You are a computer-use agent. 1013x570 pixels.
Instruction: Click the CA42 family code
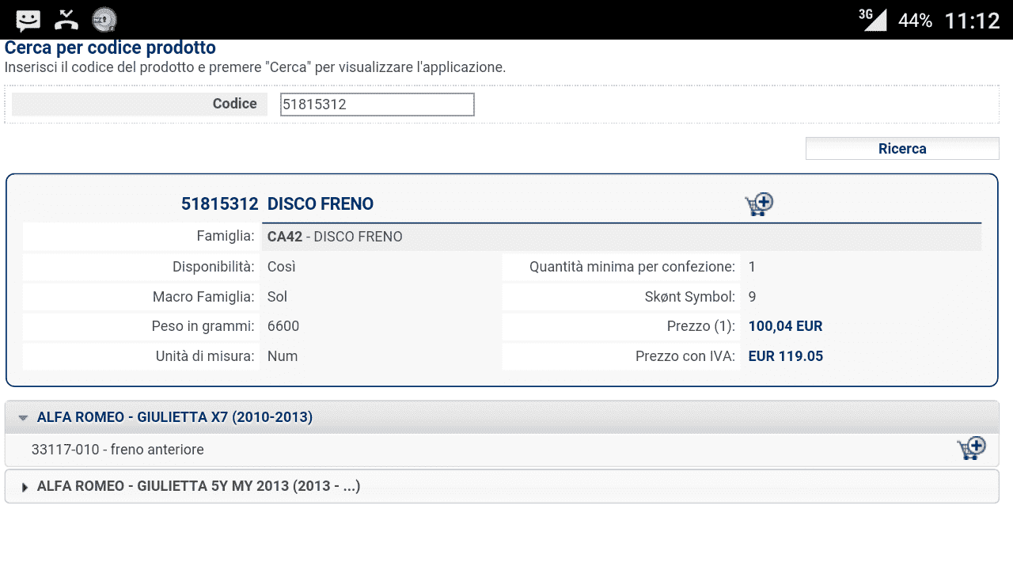click(x=285, y=237)
